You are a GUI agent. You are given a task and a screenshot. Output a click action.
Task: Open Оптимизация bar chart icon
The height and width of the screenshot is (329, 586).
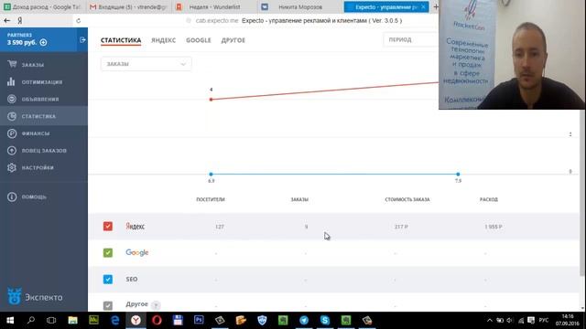coord(11,81)
